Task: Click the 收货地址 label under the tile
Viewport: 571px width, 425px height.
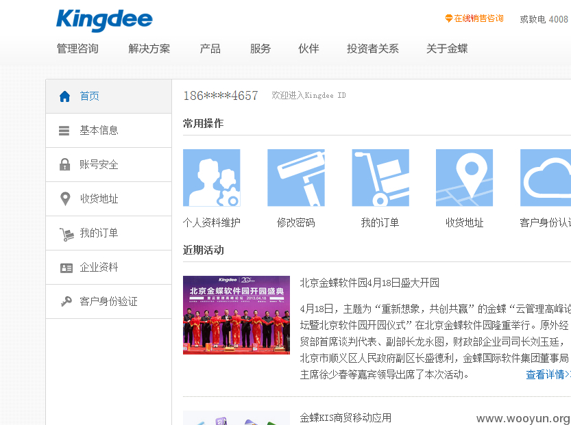Action: [465, 222]
